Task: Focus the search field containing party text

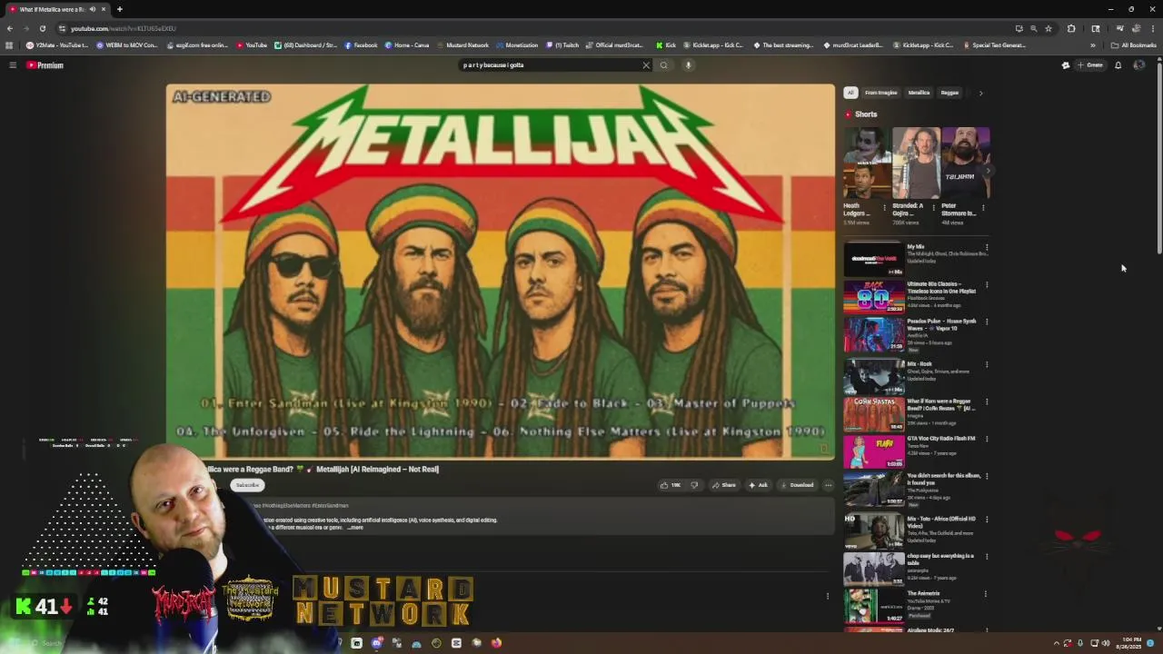Action: [x=548, y=65]
